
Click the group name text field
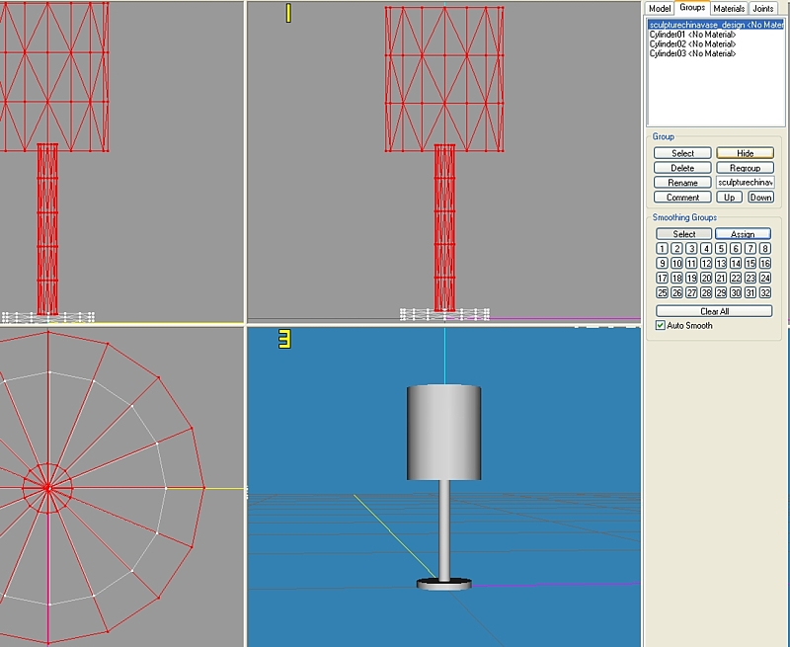point(746,183)
